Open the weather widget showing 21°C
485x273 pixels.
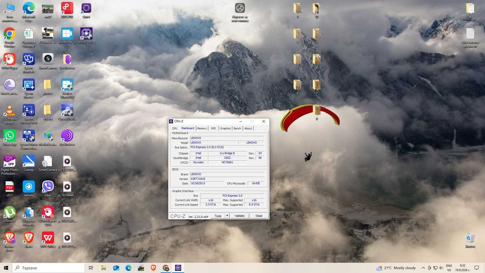(396, 268)
